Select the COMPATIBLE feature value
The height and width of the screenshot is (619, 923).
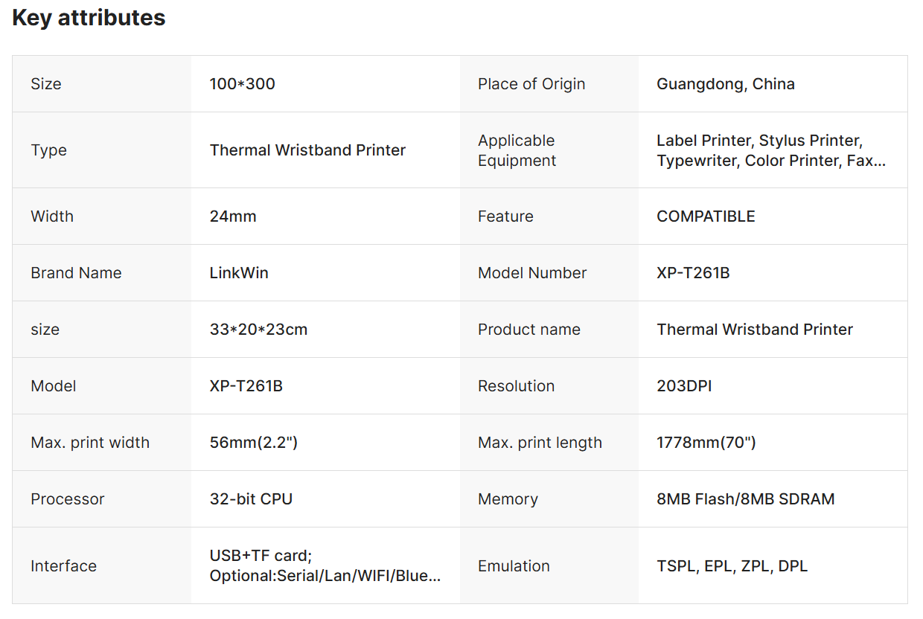pyautogui.click(x=706, y=217)
